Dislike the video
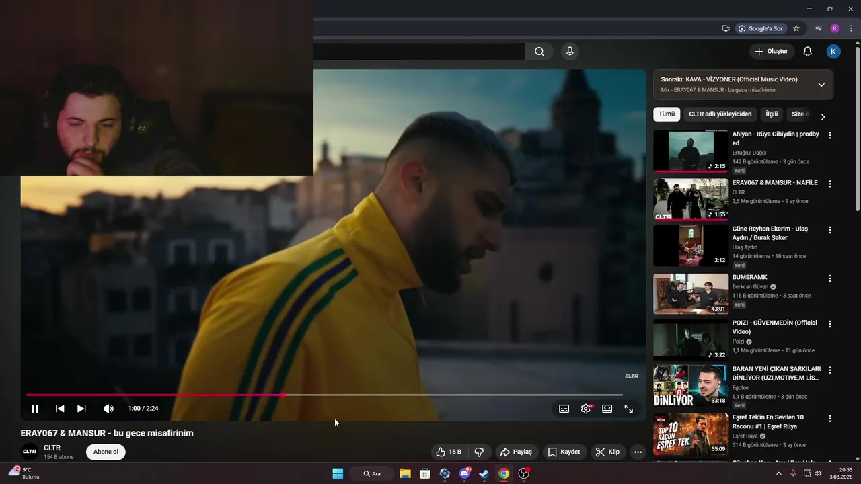The width and height of the screenshot is (861, 484). [480, 452]
